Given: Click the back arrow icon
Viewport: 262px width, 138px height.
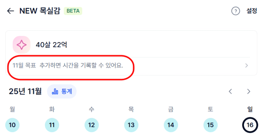Looking at the screenshot, I should [x=11, y=11].
